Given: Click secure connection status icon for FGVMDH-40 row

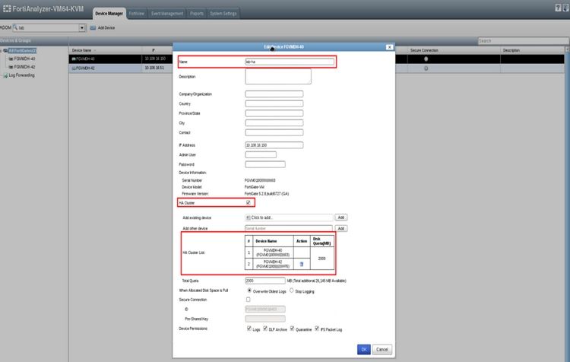Looking at the screenshot, I should click(426, 59).
